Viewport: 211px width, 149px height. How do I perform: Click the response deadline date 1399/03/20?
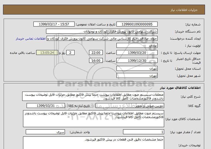137,52
